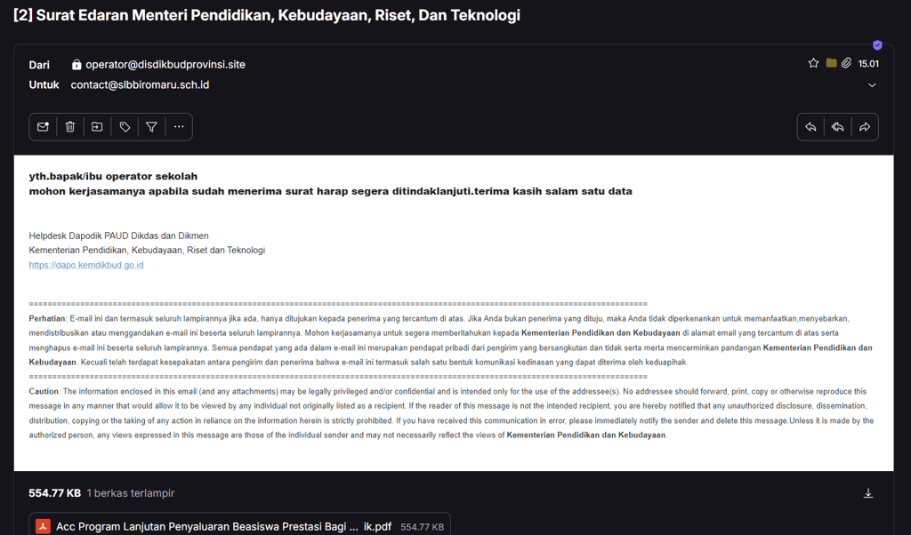The height and width of the screenshot is (535, 911).
Task: Open the more actions three-dot menu
Action: (179, 126)
